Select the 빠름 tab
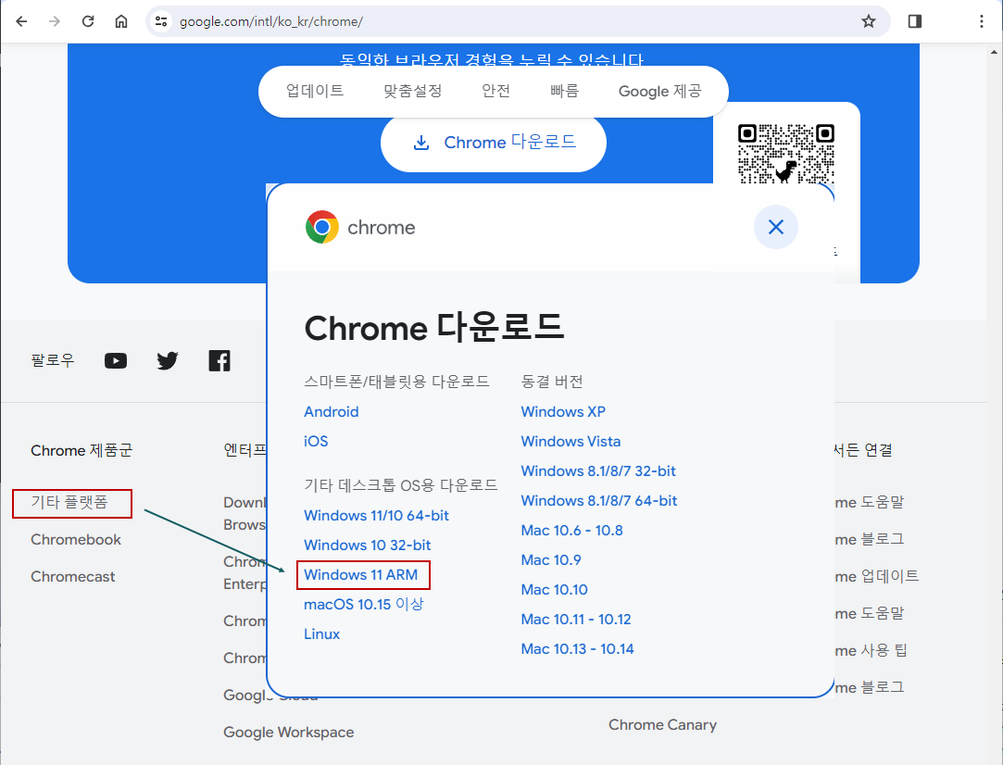This screenshot has width=1003, height=765. coord(564,91)
